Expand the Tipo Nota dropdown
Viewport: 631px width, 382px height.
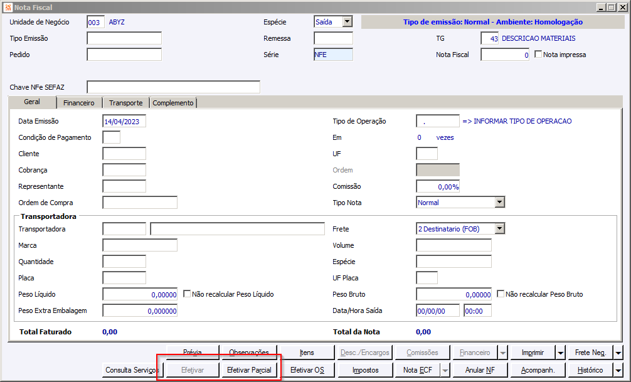pyautogui.click(x=499, y=202)
